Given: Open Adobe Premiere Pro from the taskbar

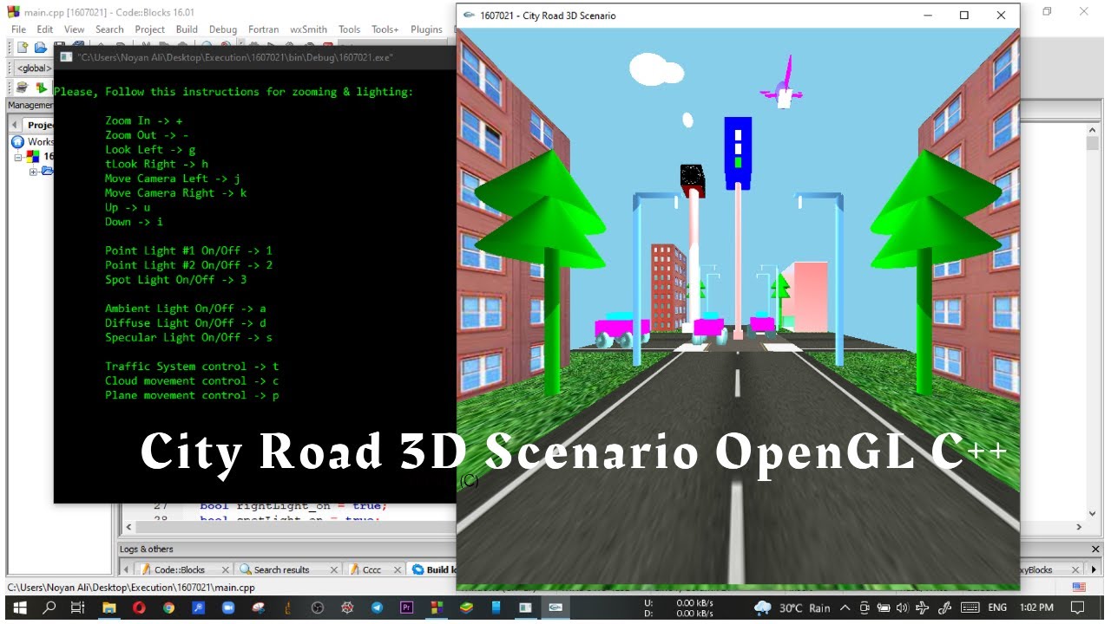Looking at the screenshot, I should click(404, 608).
